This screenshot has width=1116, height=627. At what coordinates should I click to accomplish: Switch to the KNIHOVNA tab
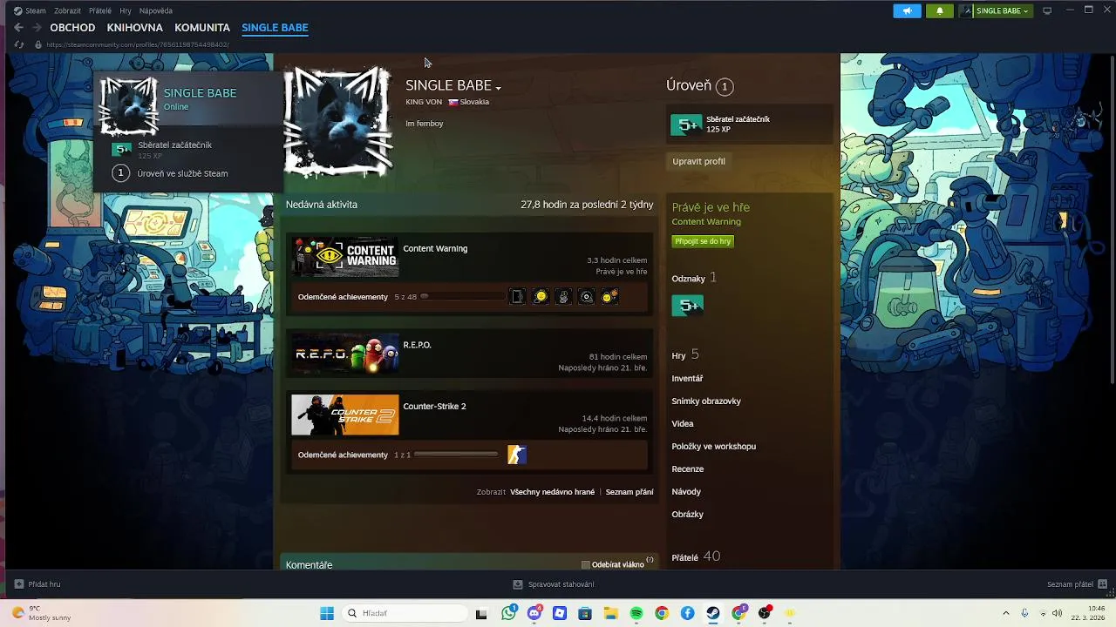tap(135, 28)
